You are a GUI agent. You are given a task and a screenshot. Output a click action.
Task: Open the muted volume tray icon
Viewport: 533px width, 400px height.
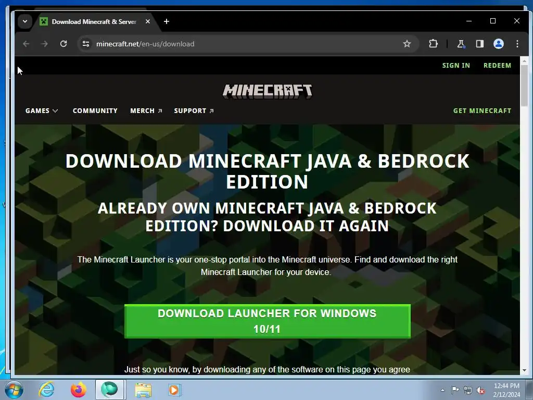click(480, 390)
